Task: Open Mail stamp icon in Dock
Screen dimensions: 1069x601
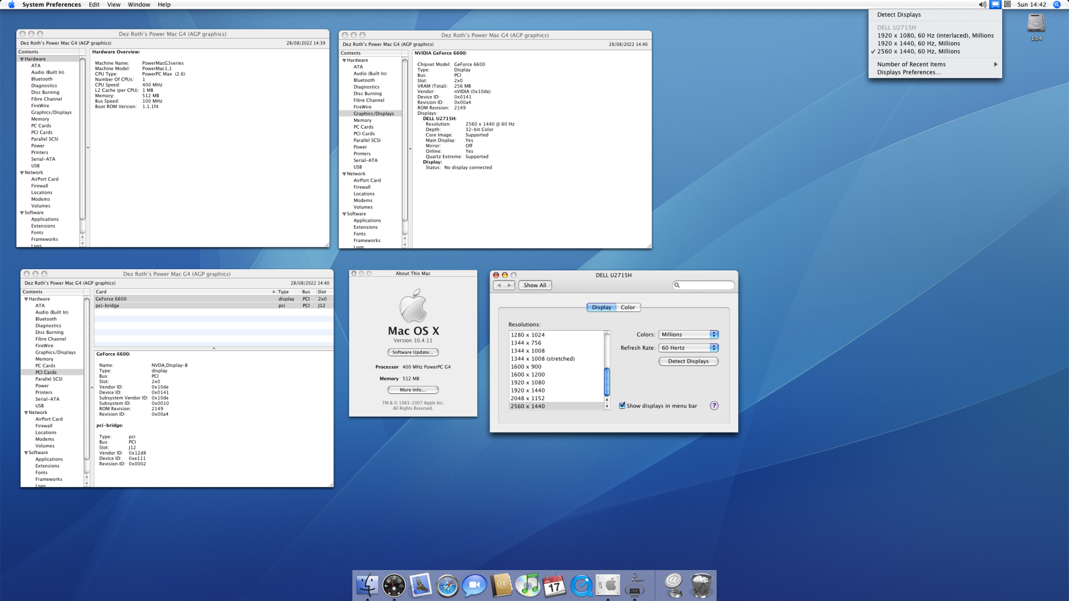Action: click(421, 586)
